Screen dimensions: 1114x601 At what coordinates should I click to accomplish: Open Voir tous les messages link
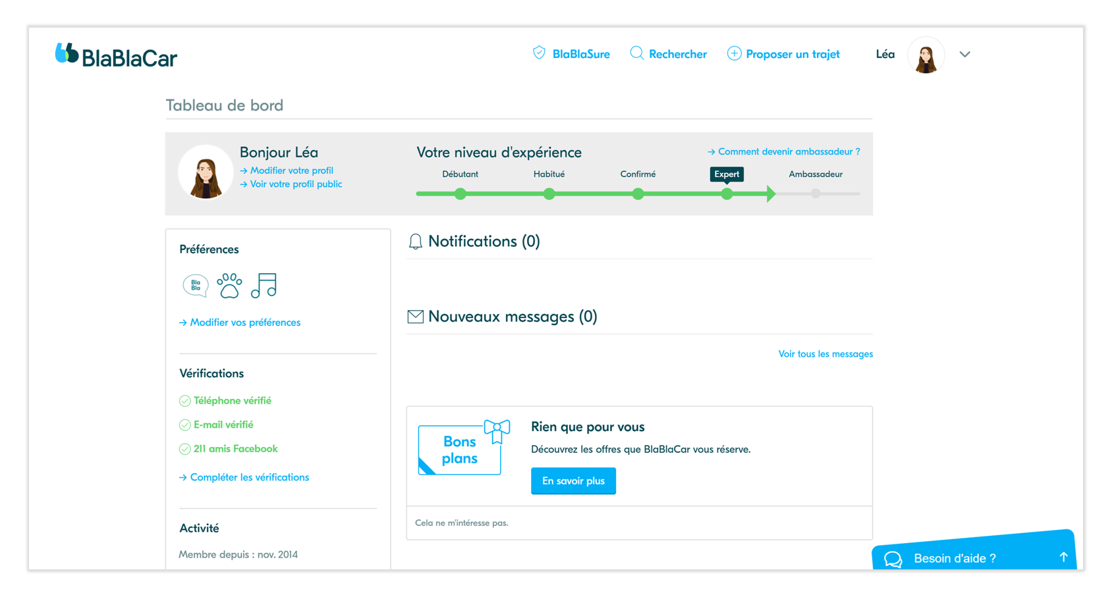(825, 354)
